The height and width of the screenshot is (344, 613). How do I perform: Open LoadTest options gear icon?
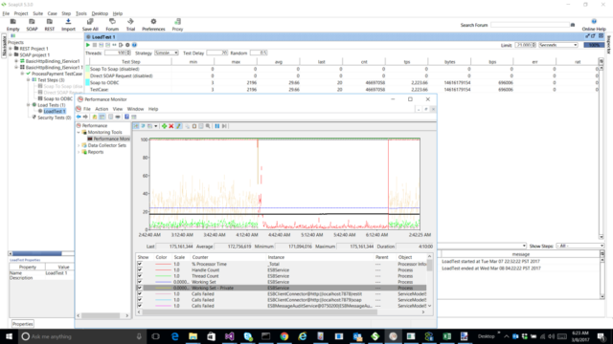127,45
